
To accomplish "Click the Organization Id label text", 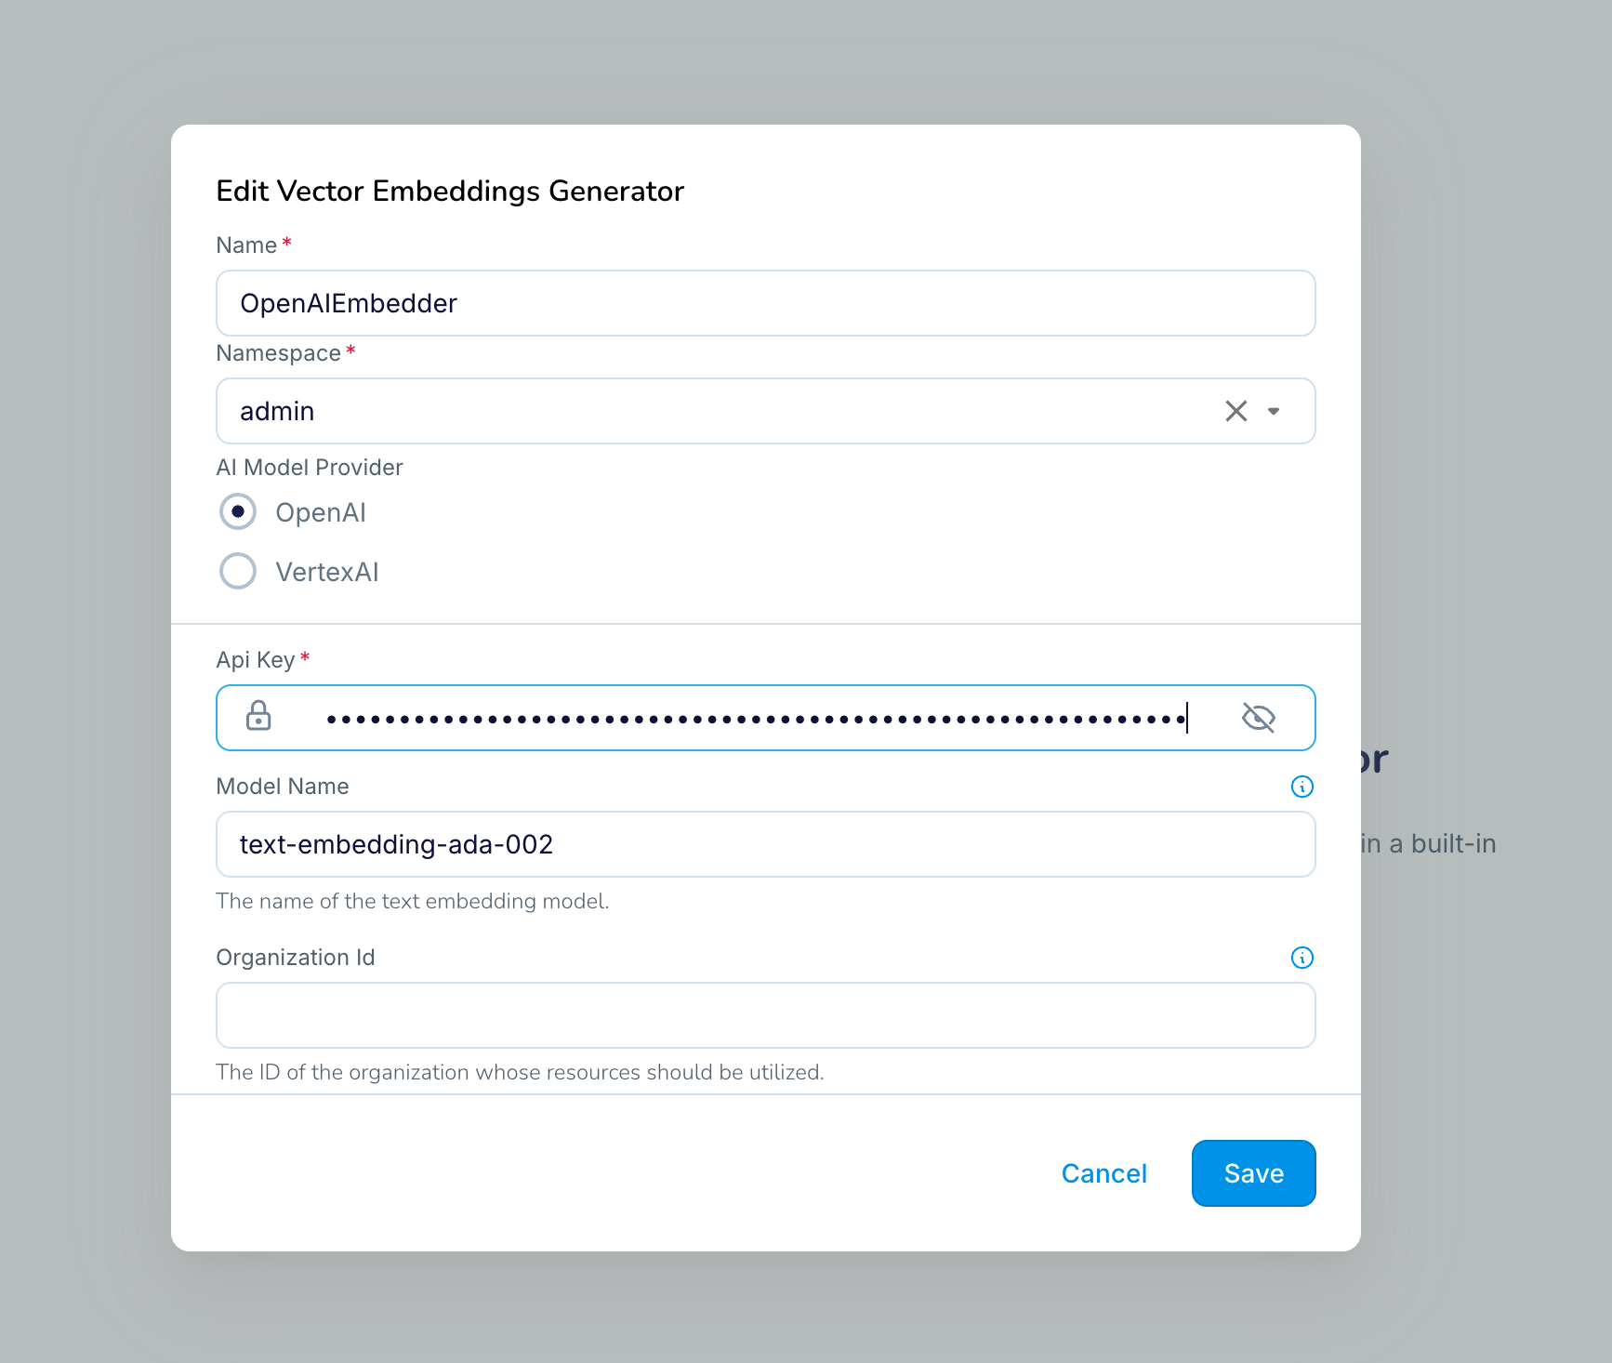I will (295, 958).
